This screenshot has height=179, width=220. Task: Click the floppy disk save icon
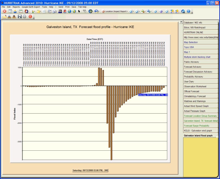click(x=20, y=17)
